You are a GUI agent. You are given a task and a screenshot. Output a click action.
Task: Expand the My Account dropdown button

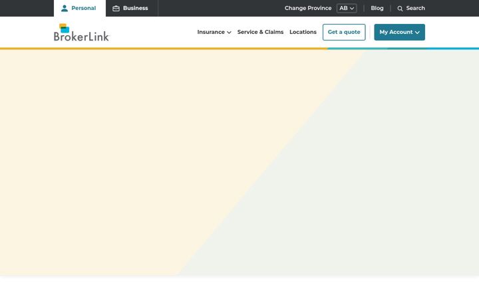coord(399,32)
